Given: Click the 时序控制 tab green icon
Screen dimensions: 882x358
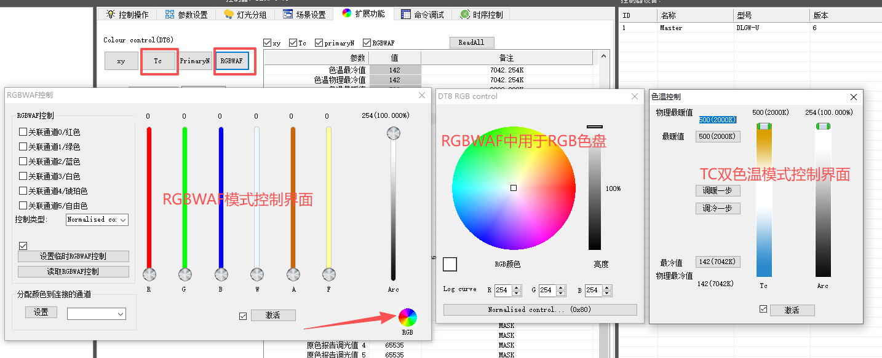Looking at the screenshot, I should [x=465, y=14].
